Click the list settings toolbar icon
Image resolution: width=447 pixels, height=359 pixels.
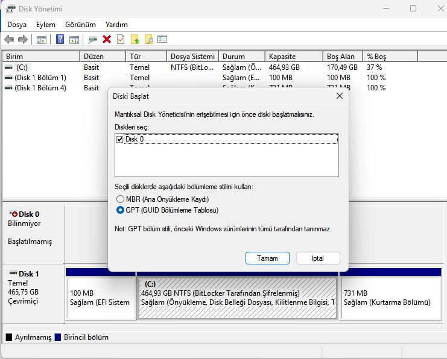click(162, 39)
